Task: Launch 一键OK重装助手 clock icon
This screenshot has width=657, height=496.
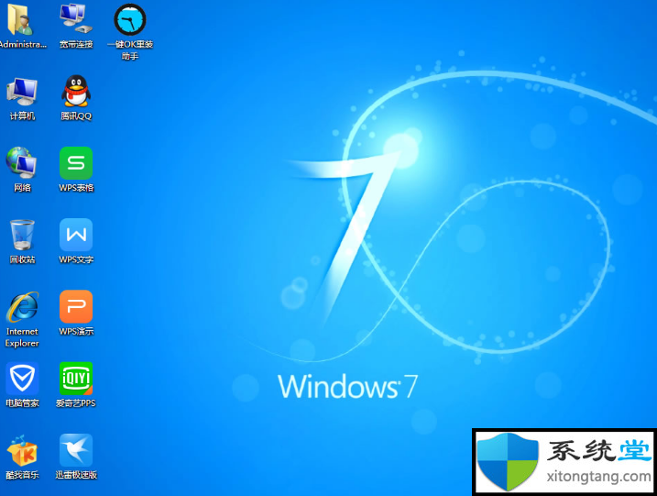Action: (x=130, y=19)
